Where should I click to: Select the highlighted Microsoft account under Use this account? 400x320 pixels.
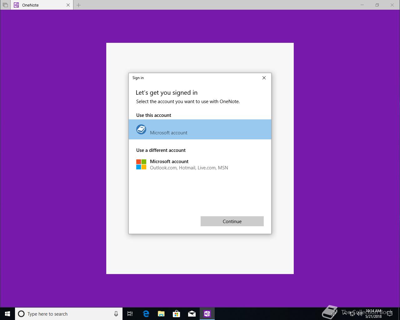(200, 129)
